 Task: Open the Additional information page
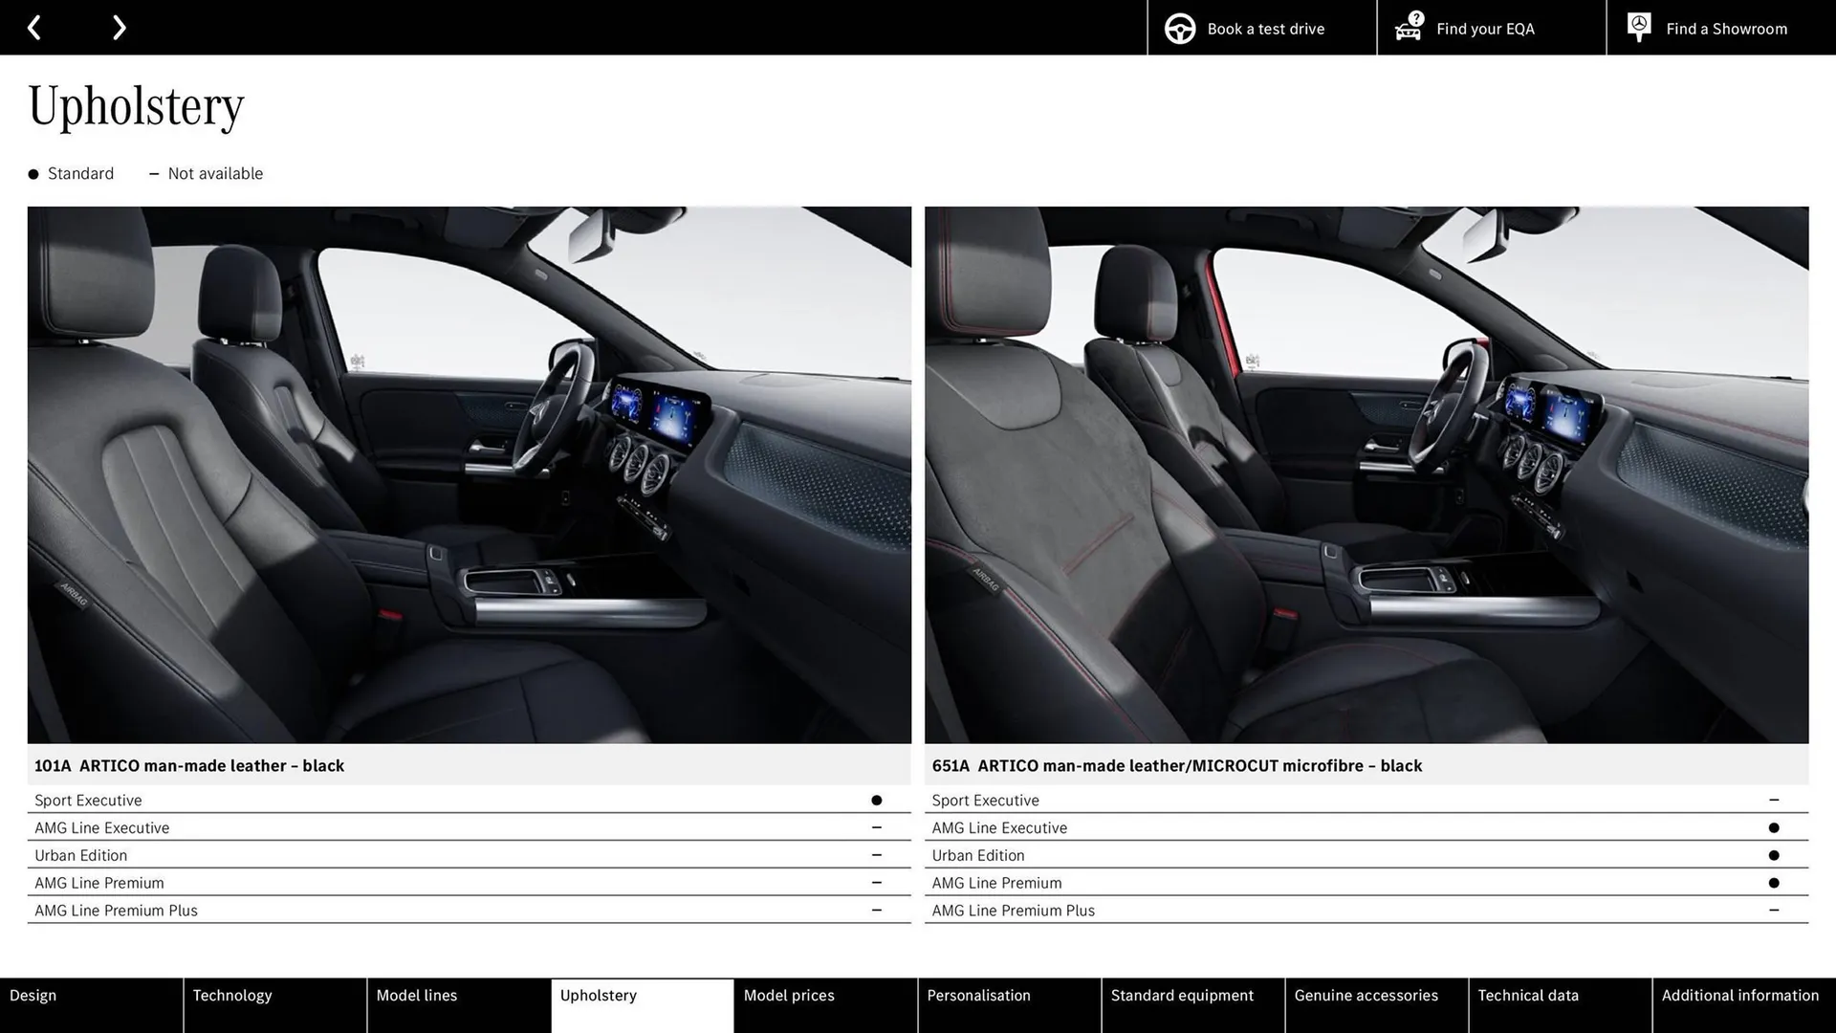tap(1739, 995)
